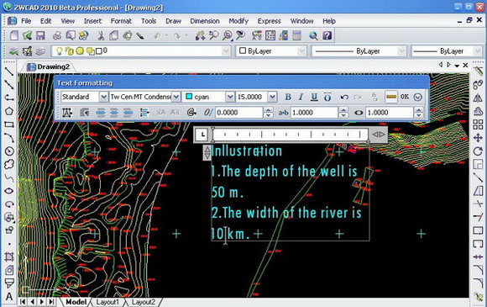Image resolution: width=487 pixels, height=307 pixels.
Task: Open the 15.0000 text height dropdown
Action: click(272, 97)
